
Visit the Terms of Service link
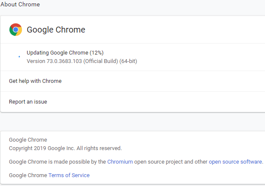[69, 175]
